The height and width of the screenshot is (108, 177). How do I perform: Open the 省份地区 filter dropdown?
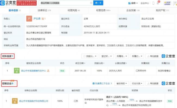[121, 83]
